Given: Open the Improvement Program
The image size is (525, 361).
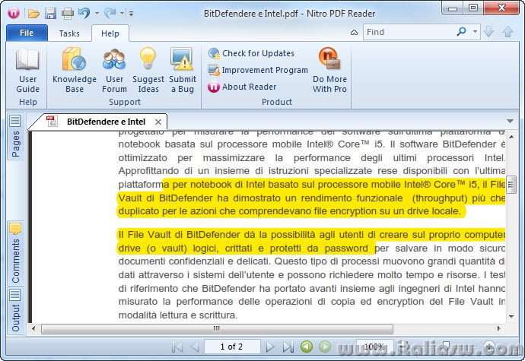Looking at the screenshot, I should [x=258, y=70].
